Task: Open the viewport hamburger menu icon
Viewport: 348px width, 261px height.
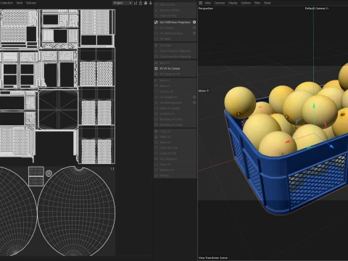Action: pos(200,3)
